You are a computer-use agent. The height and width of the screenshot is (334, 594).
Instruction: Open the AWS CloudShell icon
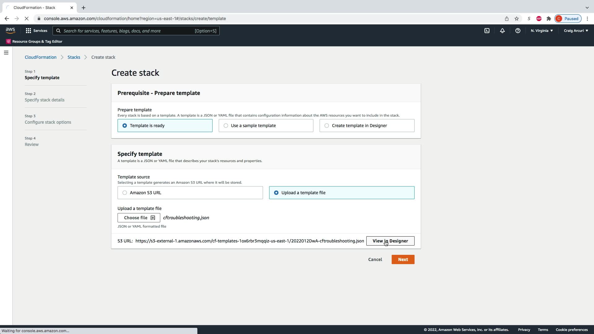[x=487, y=31]
